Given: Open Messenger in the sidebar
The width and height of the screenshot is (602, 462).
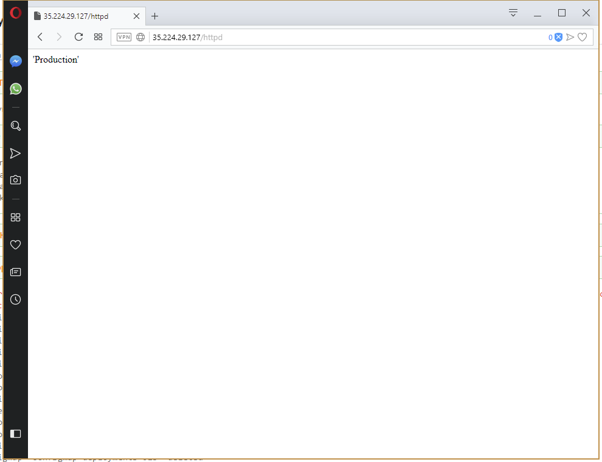Looking at the screenshot, I should 16,61.
